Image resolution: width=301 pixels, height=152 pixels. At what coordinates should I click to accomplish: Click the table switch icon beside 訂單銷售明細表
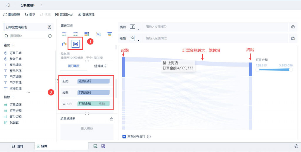point(49,27)
